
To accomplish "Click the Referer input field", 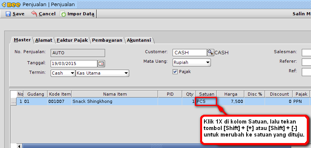I will 306,62.
